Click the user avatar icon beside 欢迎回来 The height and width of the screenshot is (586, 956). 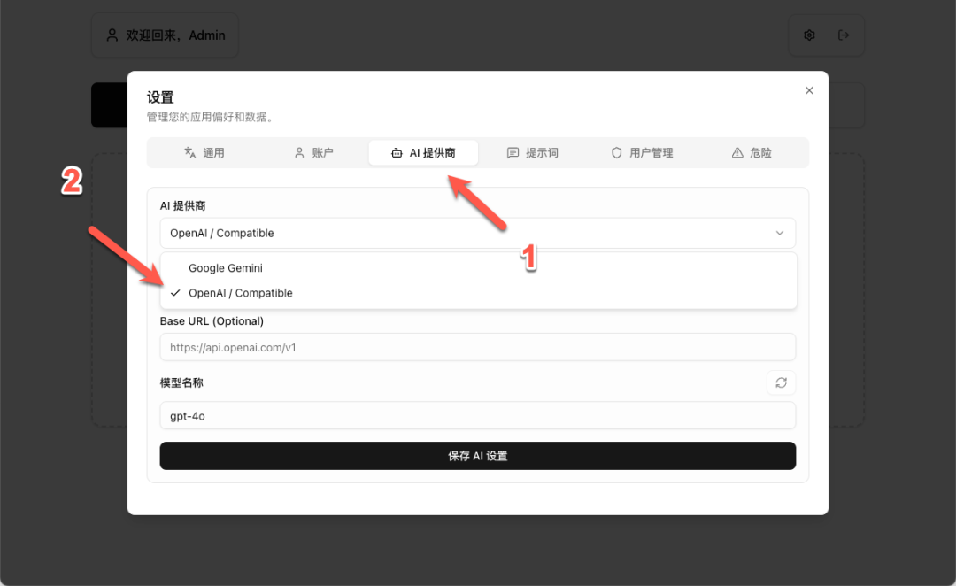(x=112, y=35)
